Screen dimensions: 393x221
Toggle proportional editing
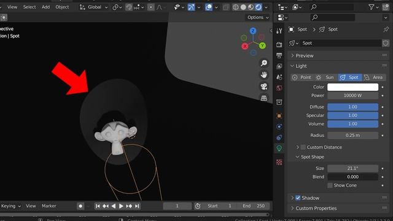tap(150, 7)
